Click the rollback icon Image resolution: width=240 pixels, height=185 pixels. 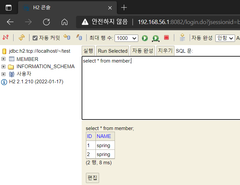(x=67, y=37)
